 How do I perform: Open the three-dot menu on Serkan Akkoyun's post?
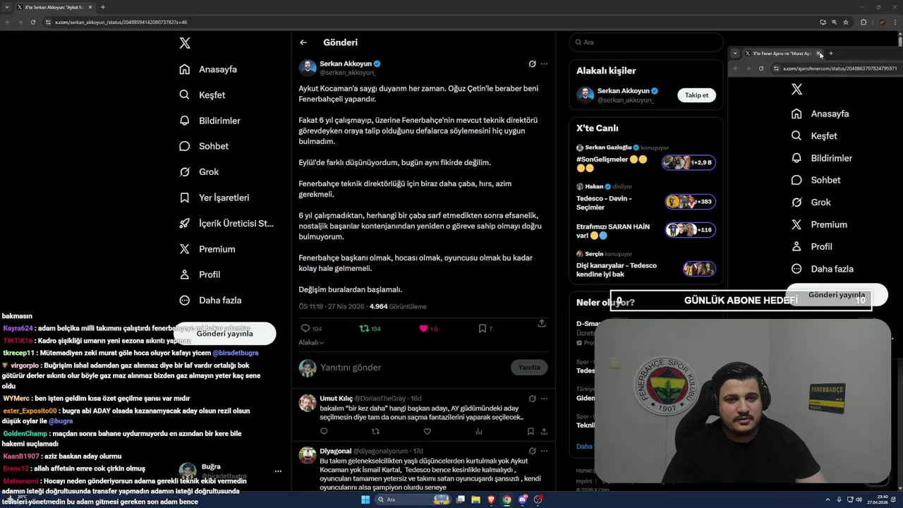[544, 64]
